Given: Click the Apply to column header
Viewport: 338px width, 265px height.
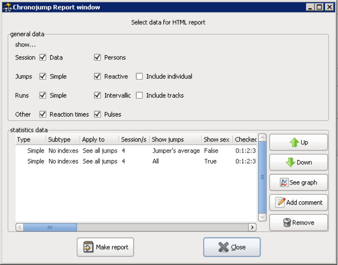Looking at the screenshot, I should coord(99,139).
